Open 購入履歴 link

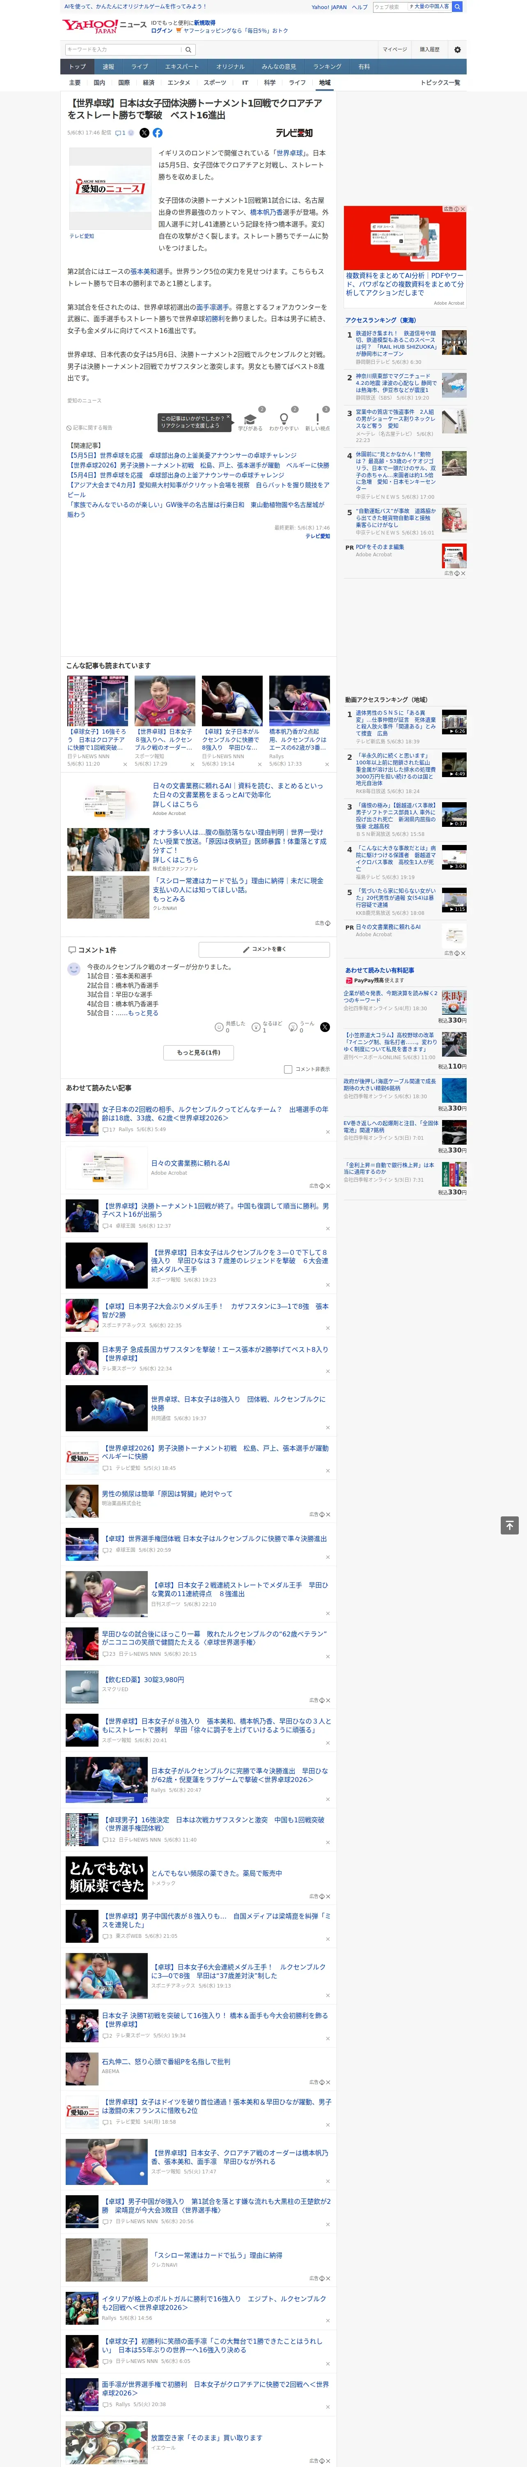(x=429, y=50)
